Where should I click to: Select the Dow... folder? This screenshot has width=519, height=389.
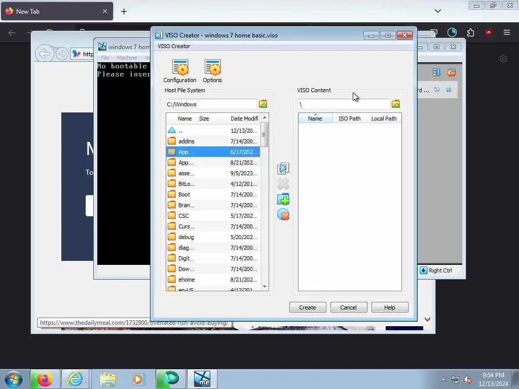pos(213,269)
